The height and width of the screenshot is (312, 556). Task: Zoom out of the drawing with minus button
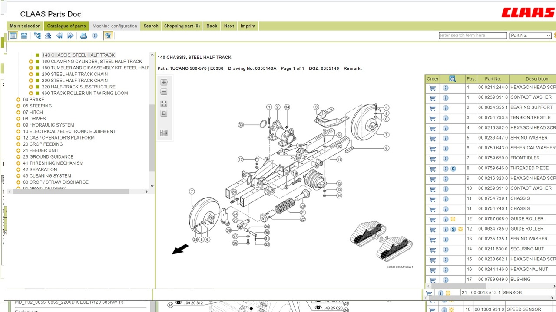pyautogui.click(x=164, y=92)
